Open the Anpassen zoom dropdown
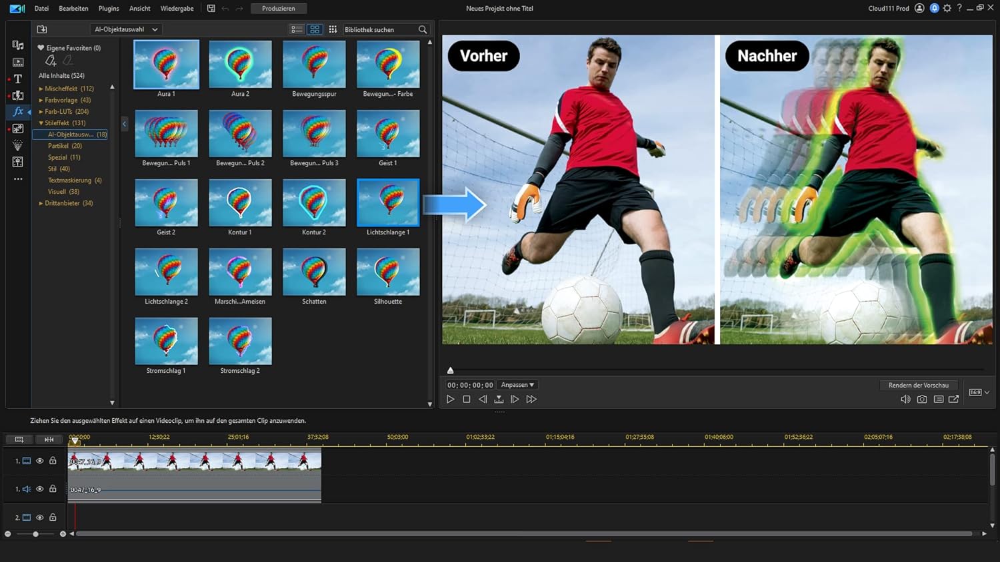This screenshot has width=1000, height=562. point(517,385)
